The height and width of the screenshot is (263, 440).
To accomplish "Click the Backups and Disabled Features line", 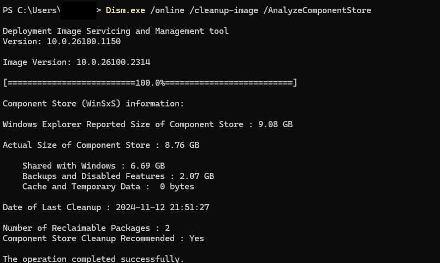I will click(x=118, y=176).
